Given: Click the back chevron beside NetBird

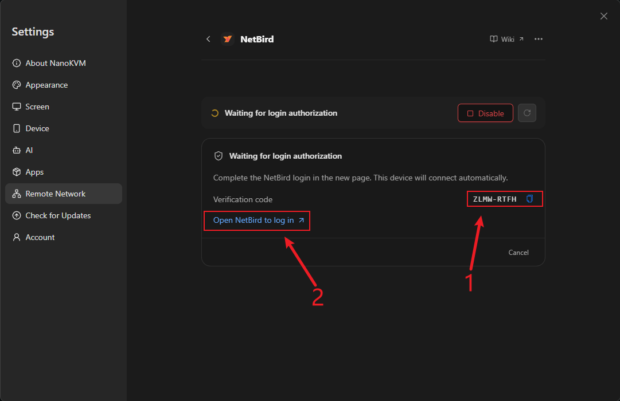Looking at the screenshot, I should point(208,39).
